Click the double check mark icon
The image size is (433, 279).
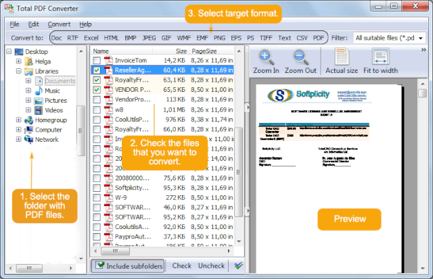[x=238, y=265]
